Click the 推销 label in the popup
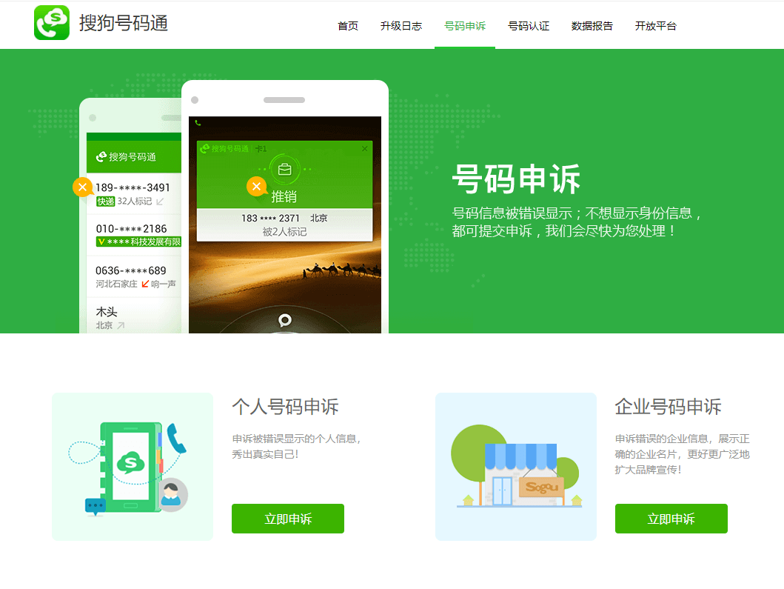Screen dimensions: 784x589 pyautogui.click(x=284, y=196)
